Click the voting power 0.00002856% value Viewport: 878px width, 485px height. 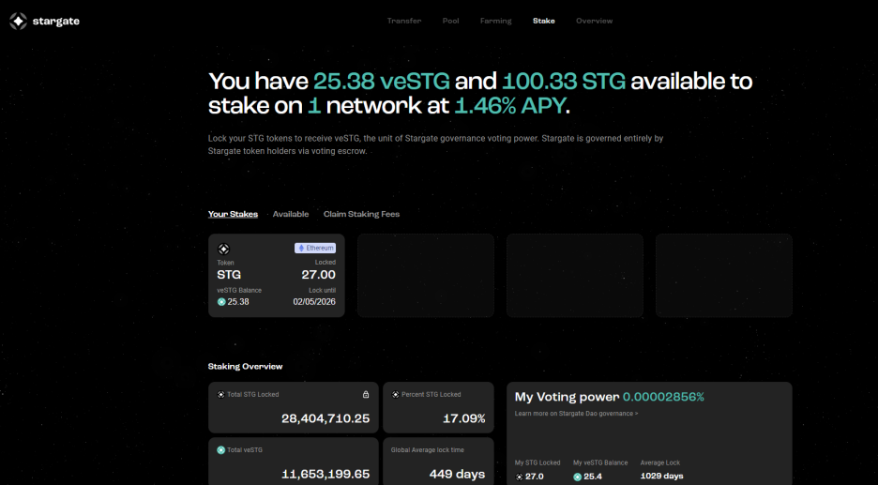663,397
